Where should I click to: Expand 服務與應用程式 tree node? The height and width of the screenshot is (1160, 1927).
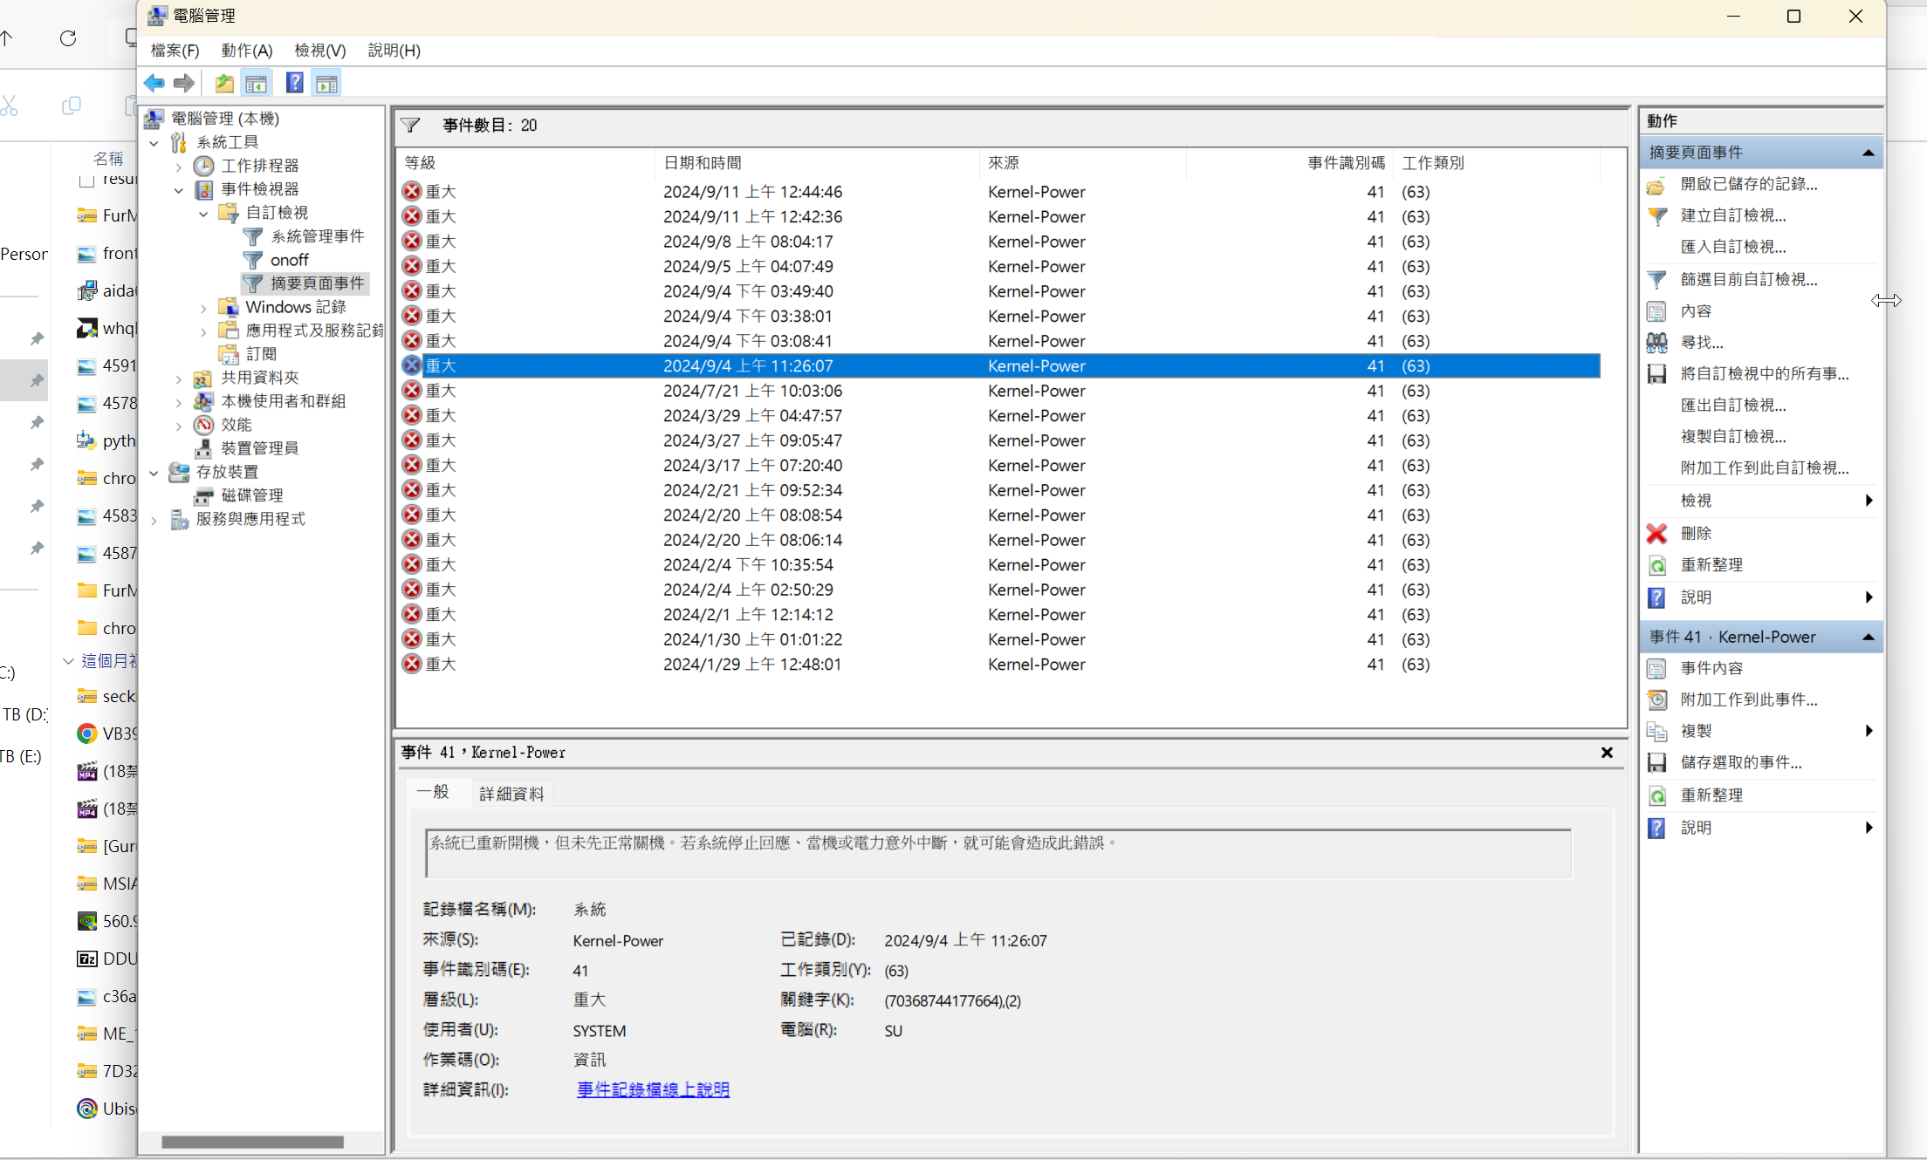pos(154,521)
